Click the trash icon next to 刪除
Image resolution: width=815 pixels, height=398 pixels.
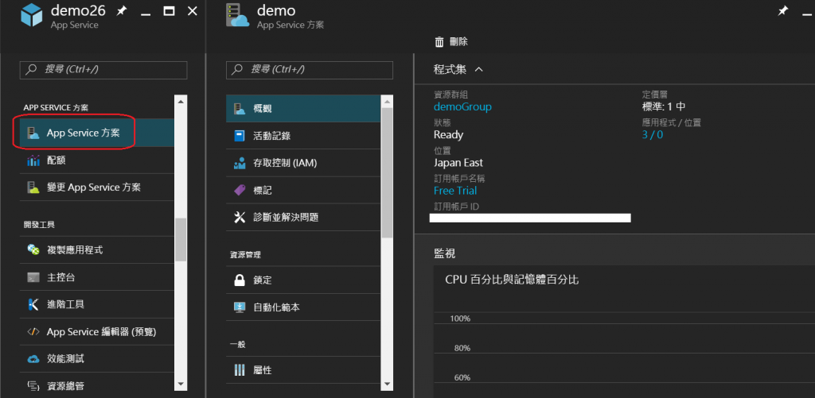439,42
